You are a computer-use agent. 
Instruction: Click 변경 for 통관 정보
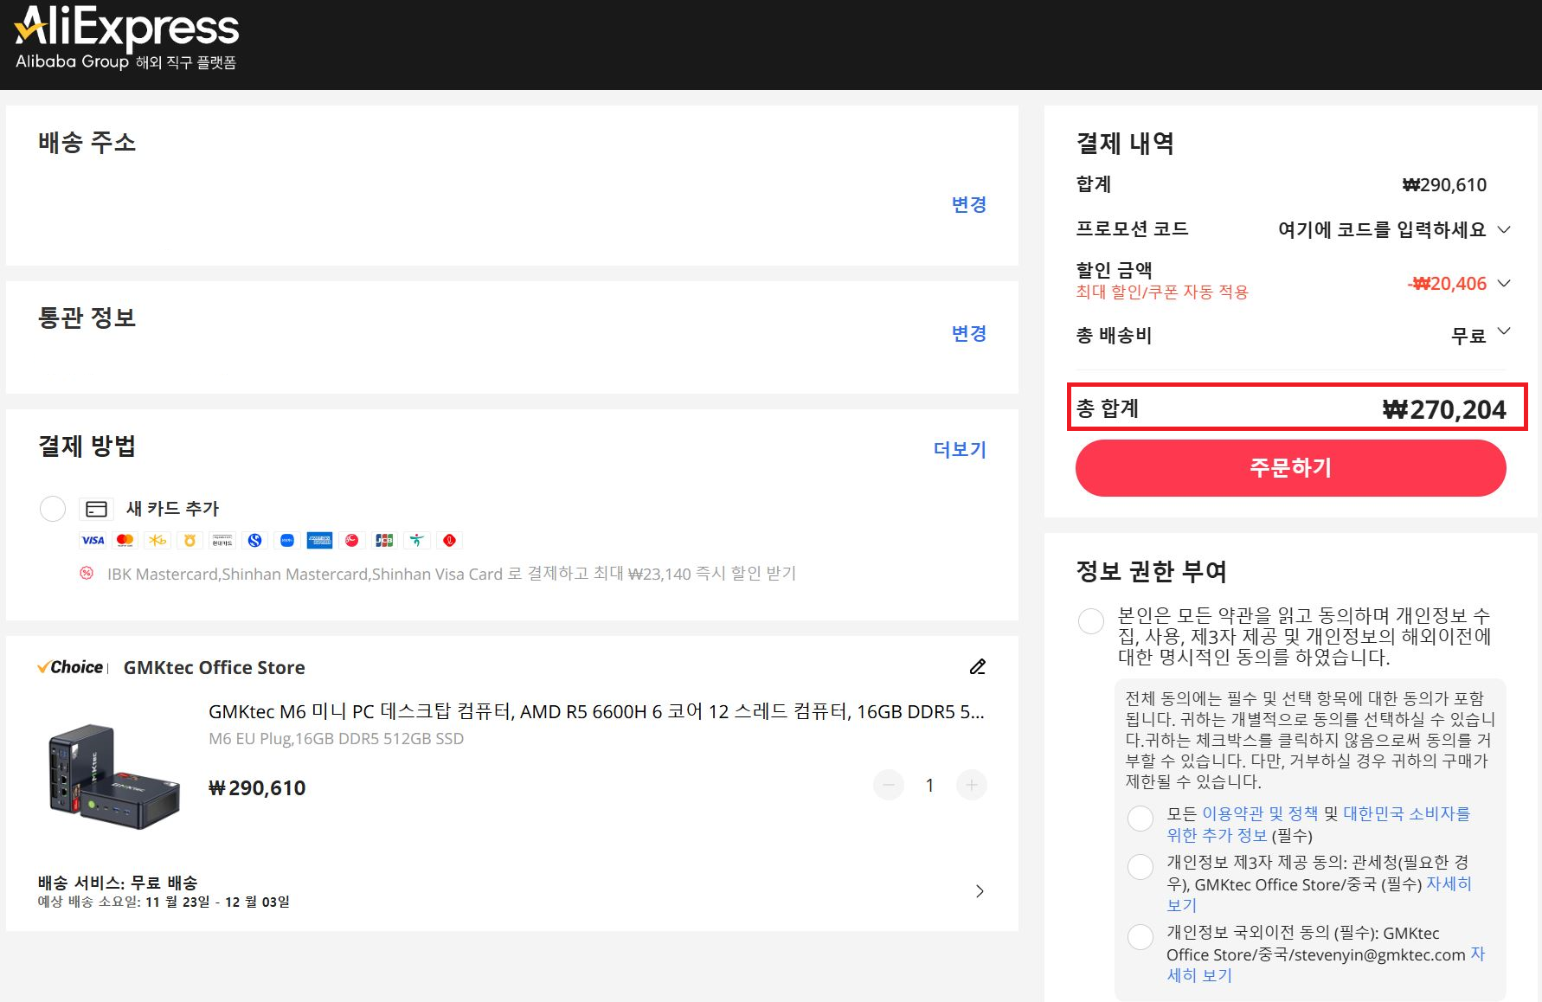coord(969,333)
